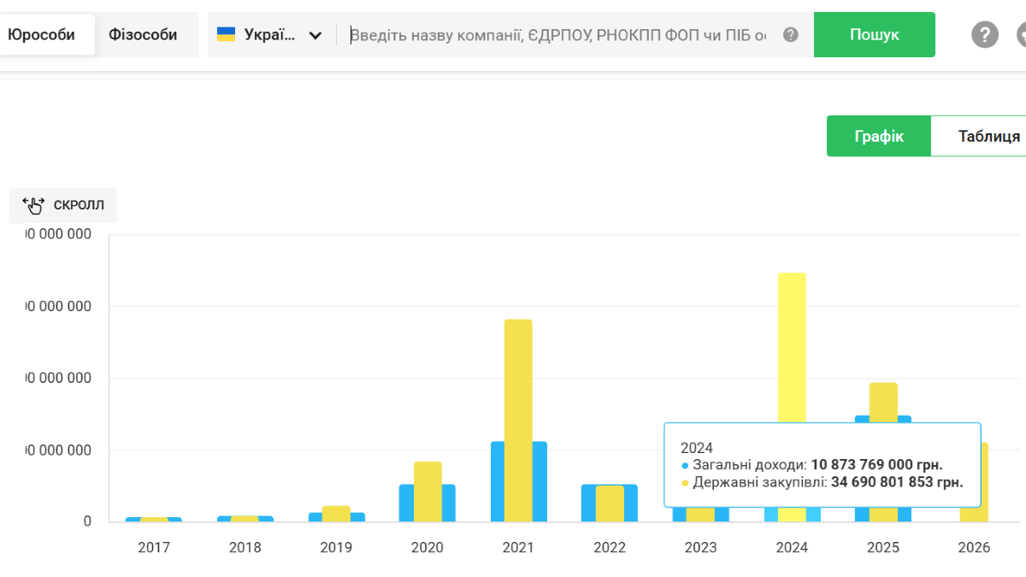Show the Графік view tab

(x=879, y=137)
